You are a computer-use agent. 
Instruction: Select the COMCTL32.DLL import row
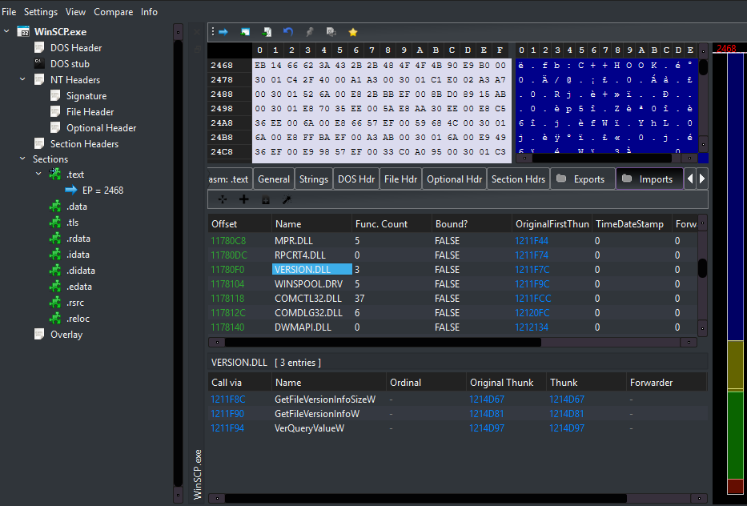[452, 299]
